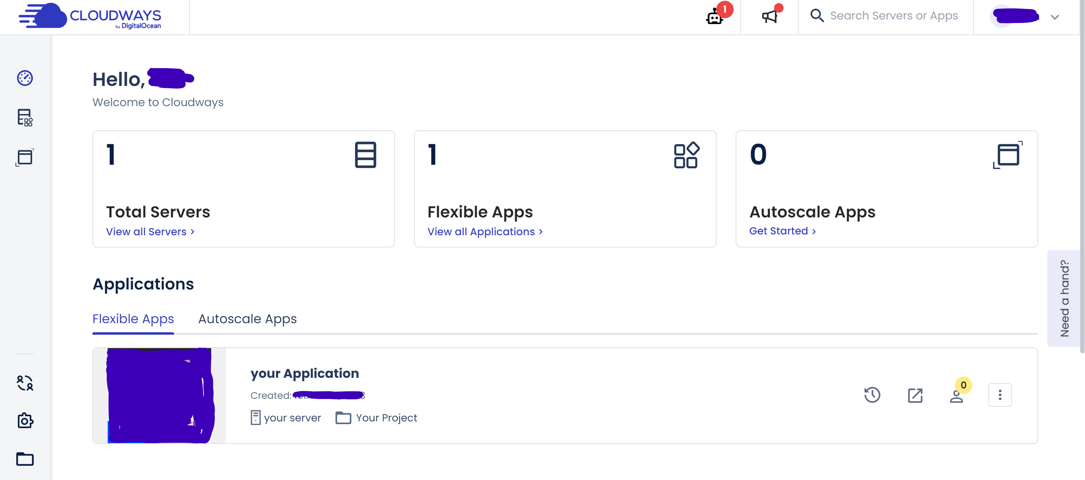
Task: Open the your Application title
Action: 305,373
